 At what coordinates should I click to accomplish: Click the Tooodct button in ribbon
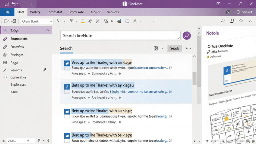[244, 12]
